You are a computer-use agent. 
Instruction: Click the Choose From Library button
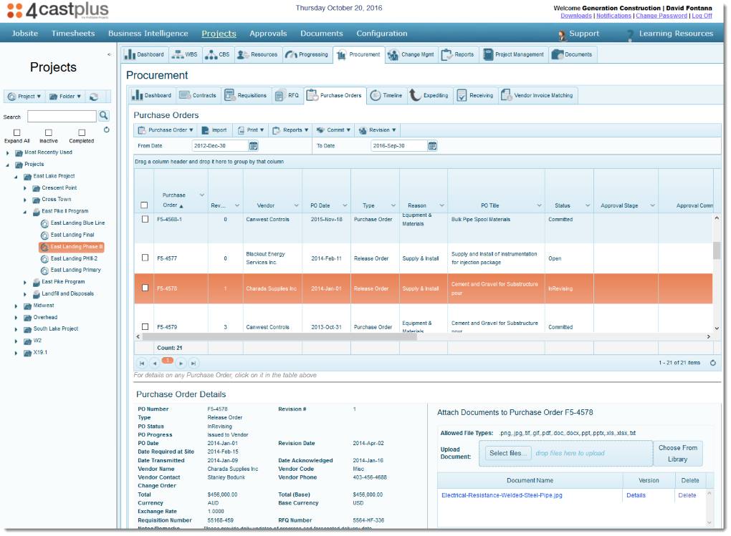pyautogui.click(x=677, y=453)
